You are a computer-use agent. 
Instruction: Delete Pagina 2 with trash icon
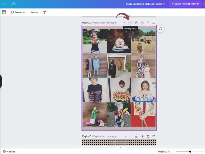coord(148,23)
